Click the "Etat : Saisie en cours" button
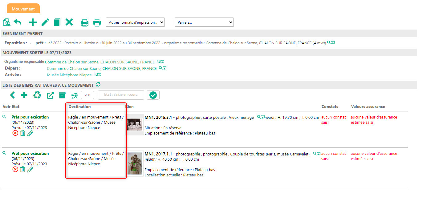 [x=121, y=95]
